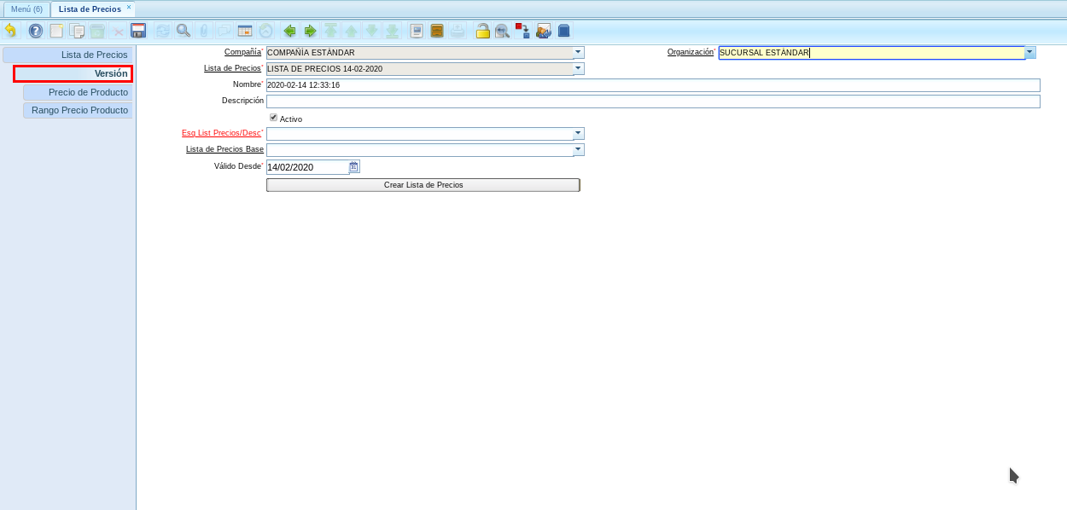The image size is (1067, 510).
Task: Click into the Descripción text field
Action: (x=653, y=101)
